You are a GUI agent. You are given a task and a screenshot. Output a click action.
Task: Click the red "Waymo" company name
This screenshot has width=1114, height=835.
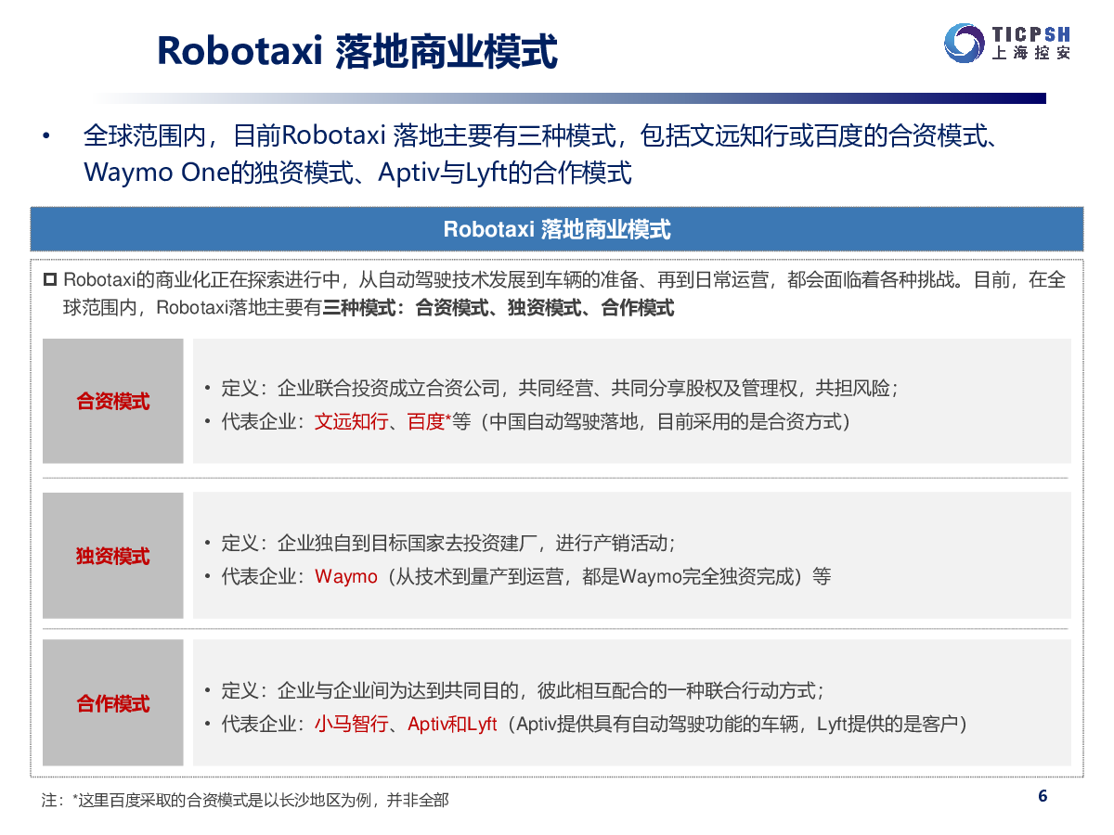pos(346,576)
